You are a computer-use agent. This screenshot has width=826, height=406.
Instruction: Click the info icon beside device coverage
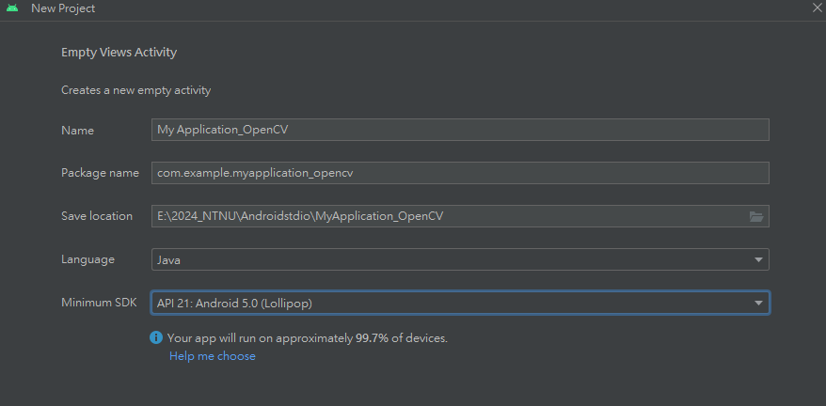click(x=156, y=337)
